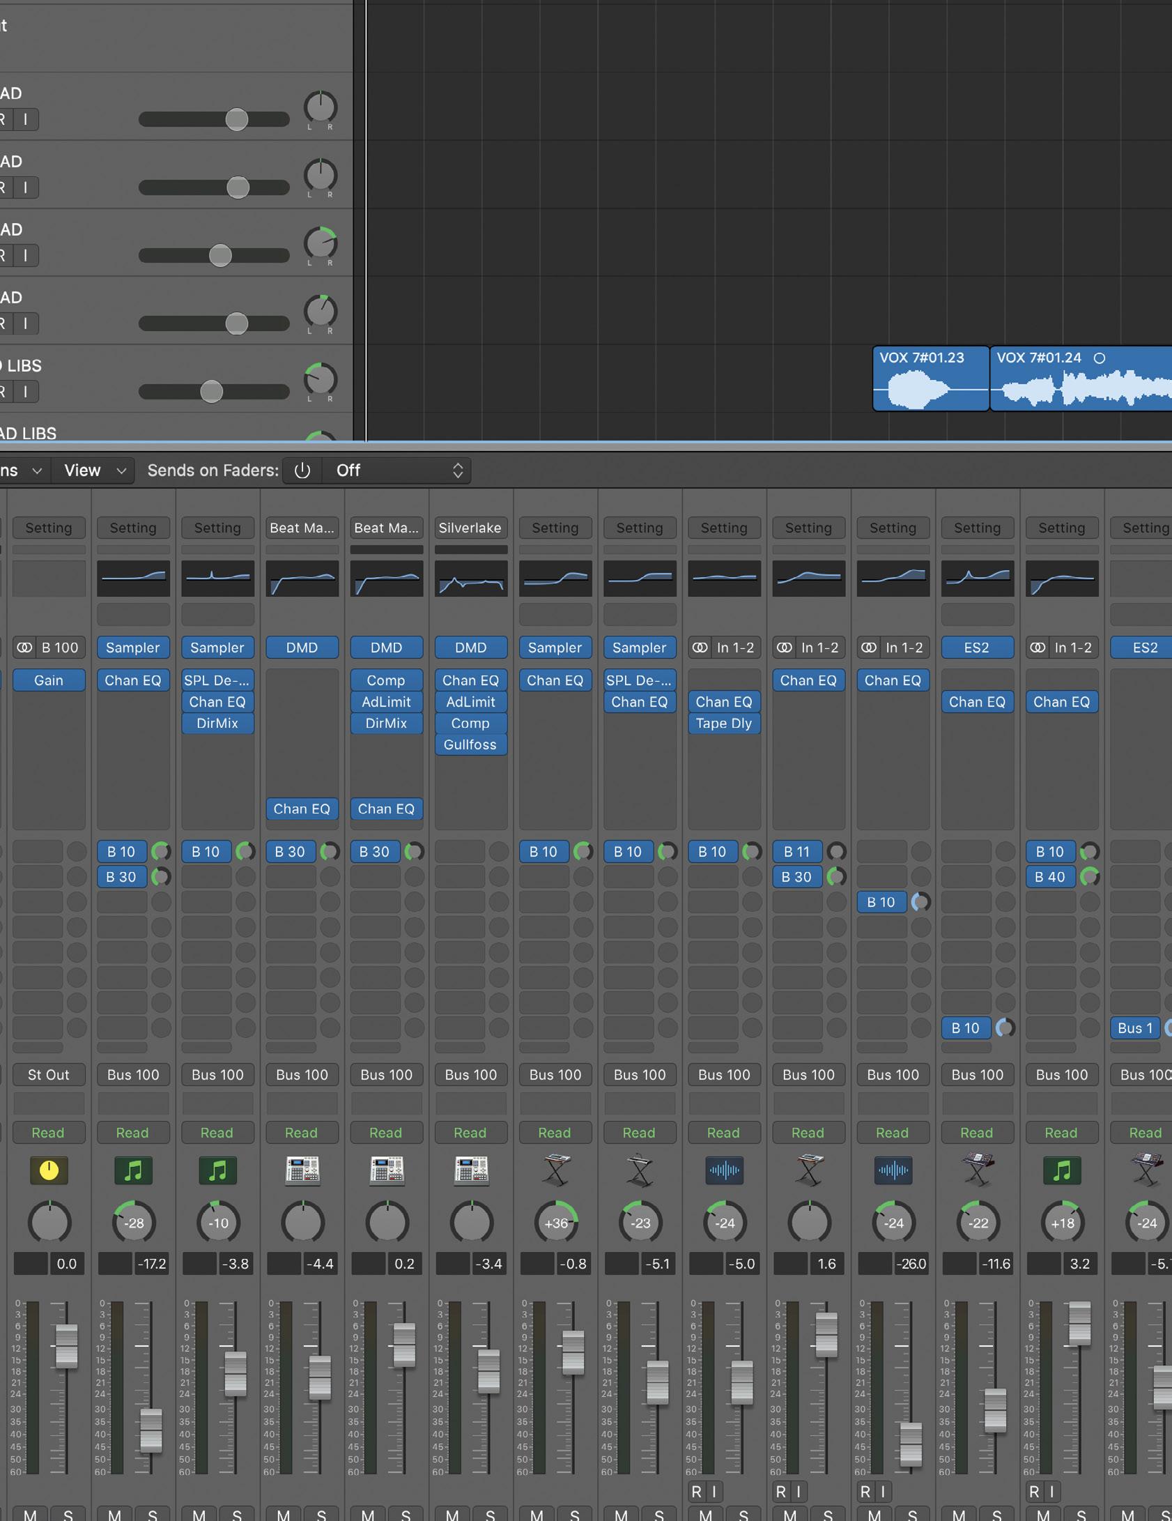
Task: Open the St Out output slot
Action: [x=49, y=1074]
